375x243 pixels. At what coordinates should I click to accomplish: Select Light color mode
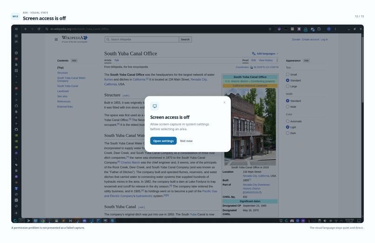288,127
